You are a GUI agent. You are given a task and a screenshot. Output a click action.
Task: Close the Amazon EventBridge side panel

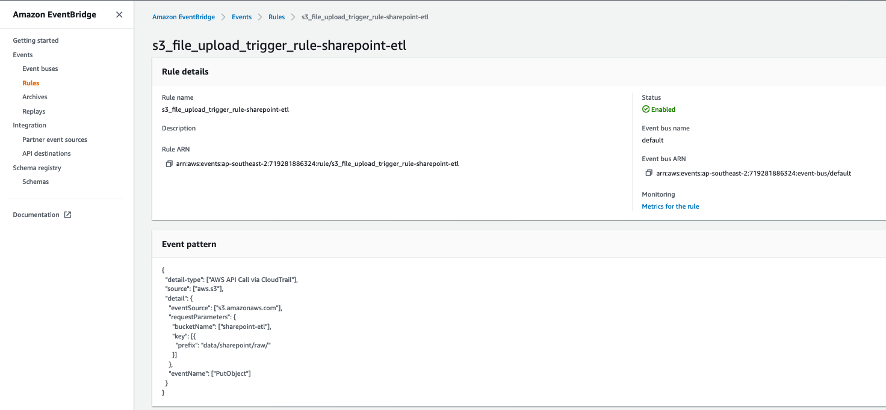click(119, 15)
